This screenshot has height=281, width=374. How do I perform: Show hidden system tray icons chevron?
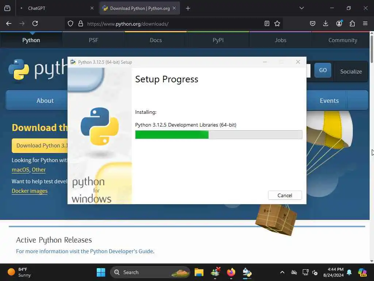pyautogui.click(x=282, y=272)
